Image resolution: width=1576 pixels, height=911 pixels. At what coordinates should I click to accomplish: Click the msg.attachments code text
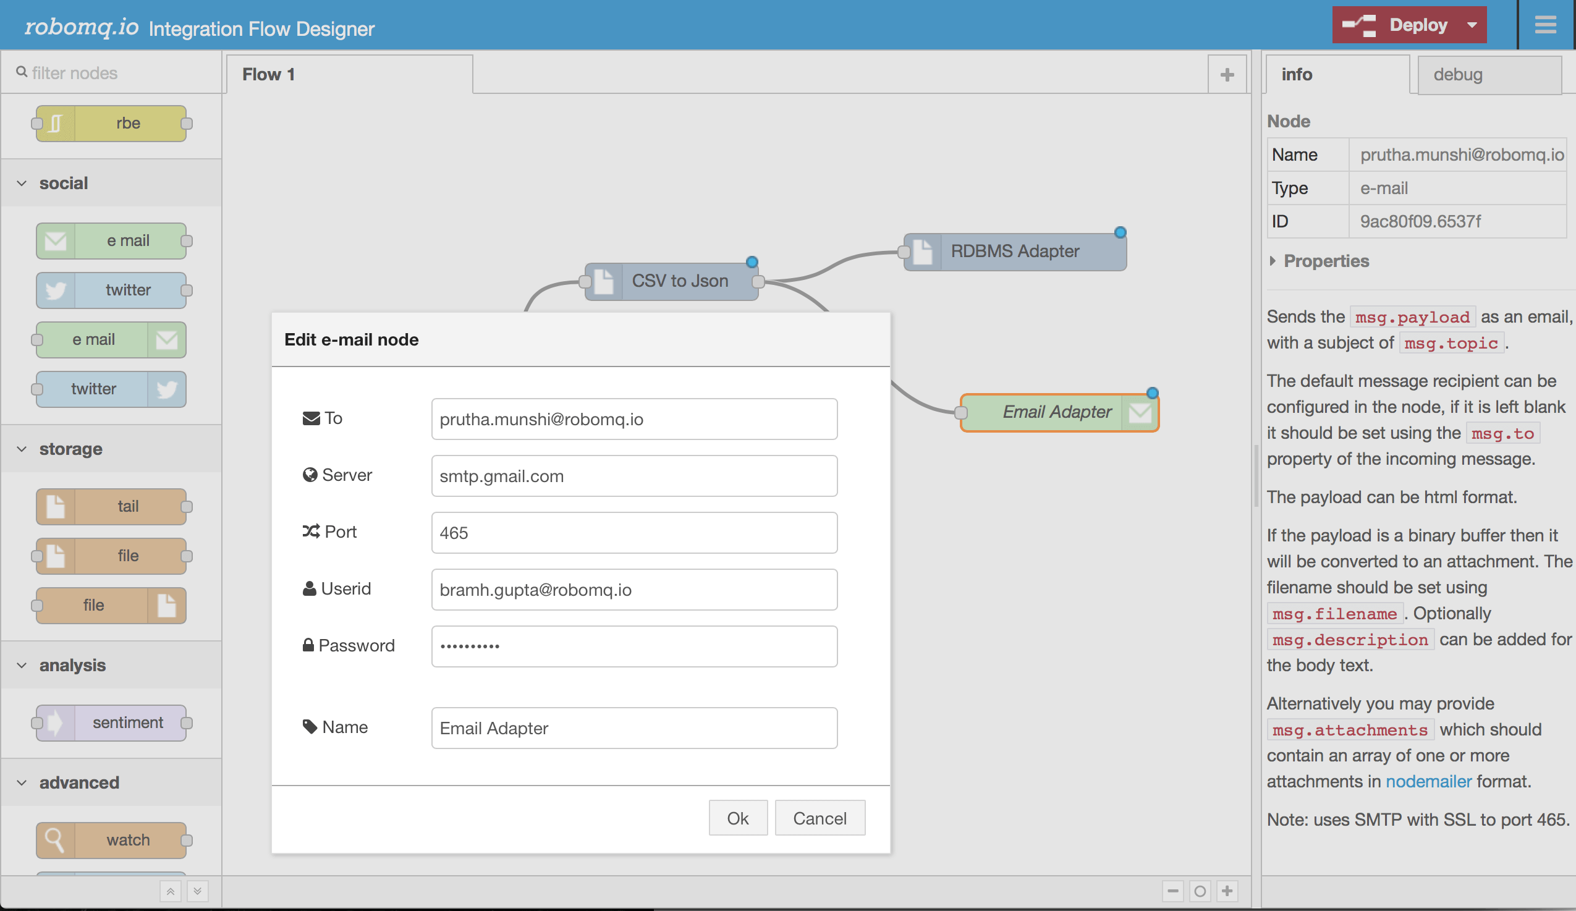[x=1350, y=731]
